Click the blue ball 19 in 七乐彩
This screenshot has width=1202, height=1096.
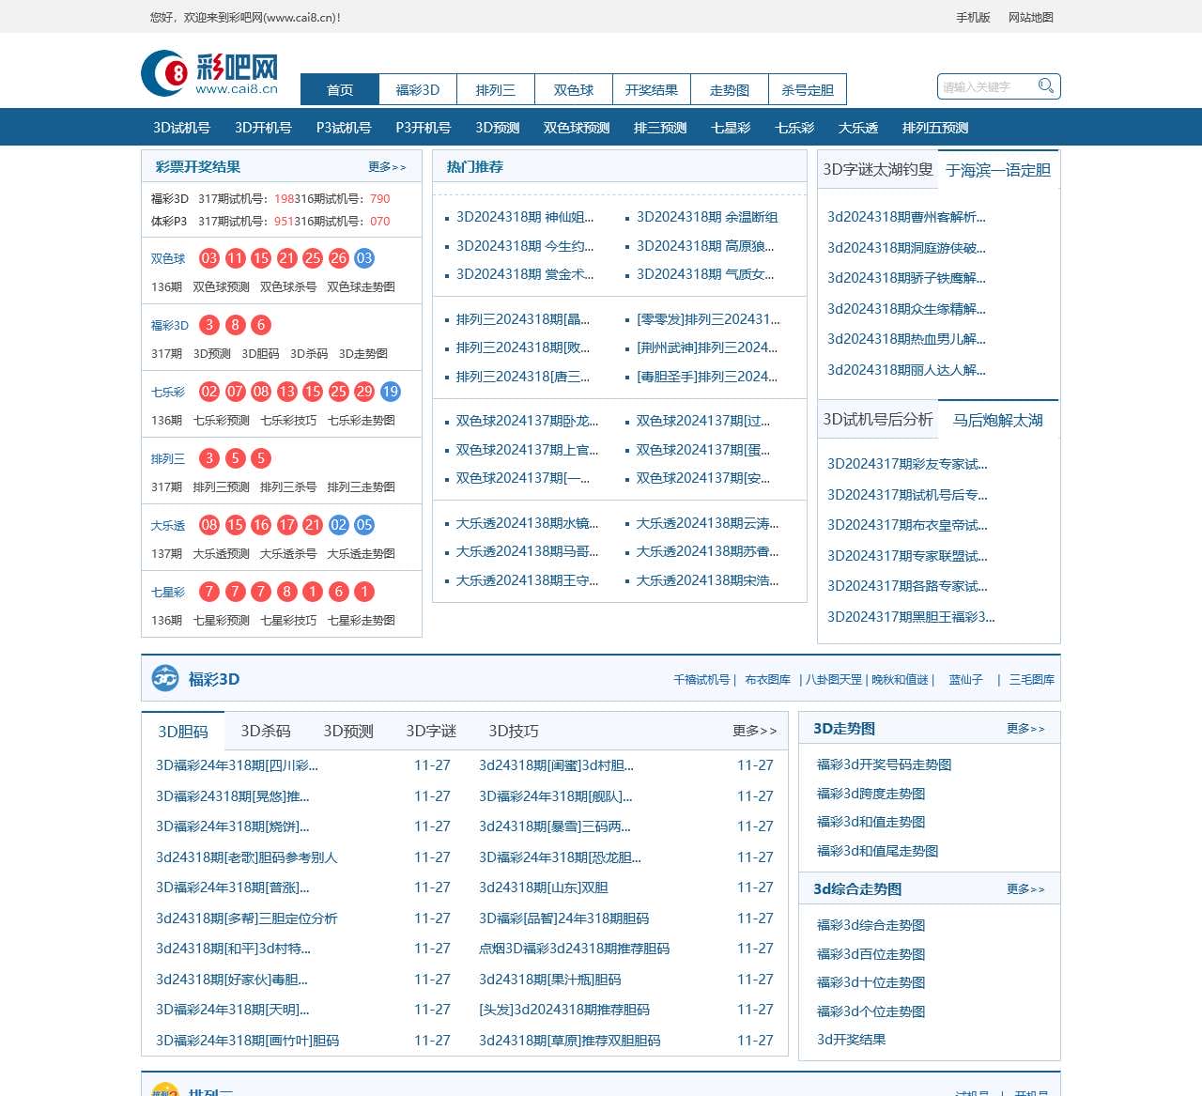[x=391, y=392]
